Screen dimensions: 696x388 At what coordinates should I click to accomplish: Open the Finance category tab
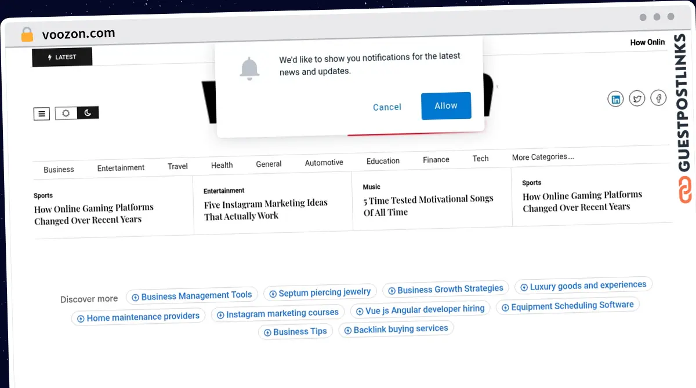(x=436, y=159)
